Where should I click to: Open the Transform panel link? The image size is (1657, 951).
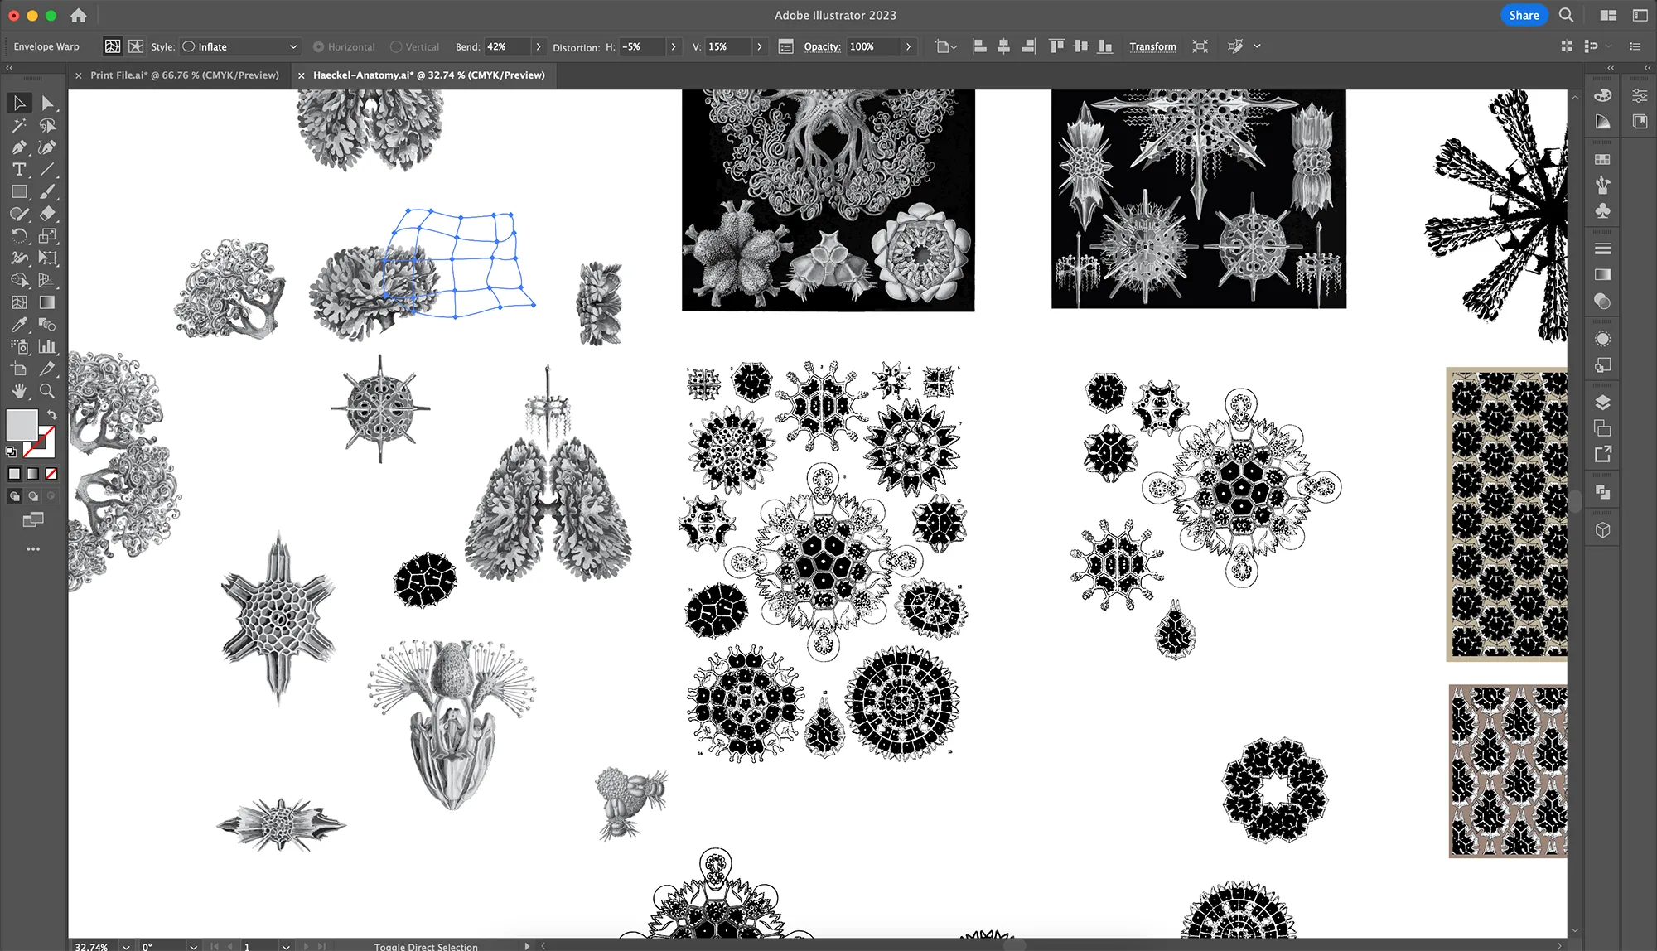[1152, 47]
